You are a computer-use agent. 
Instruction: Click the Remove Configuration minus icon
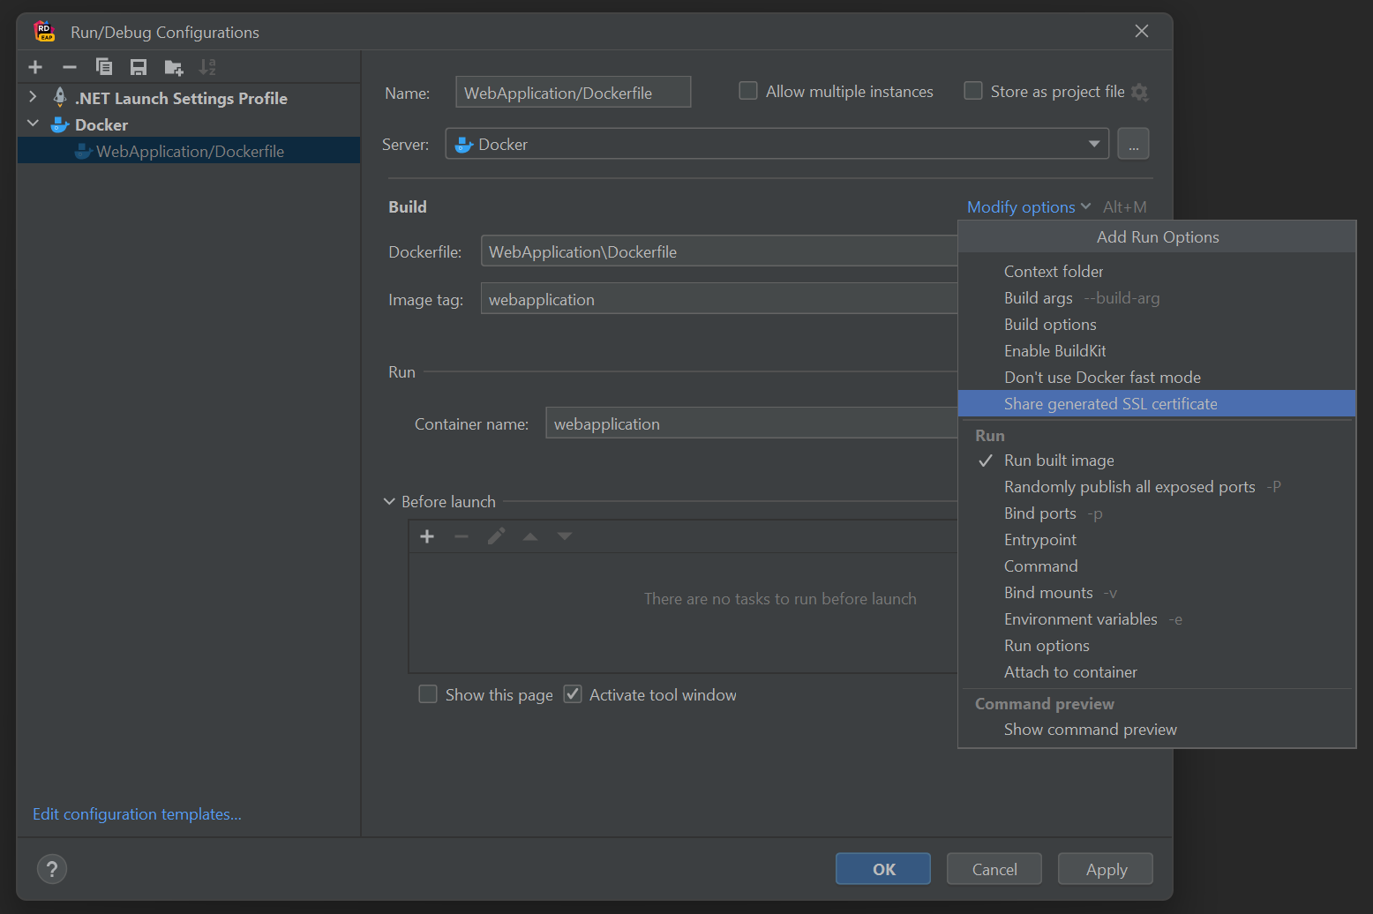click(x=70, y=67)
